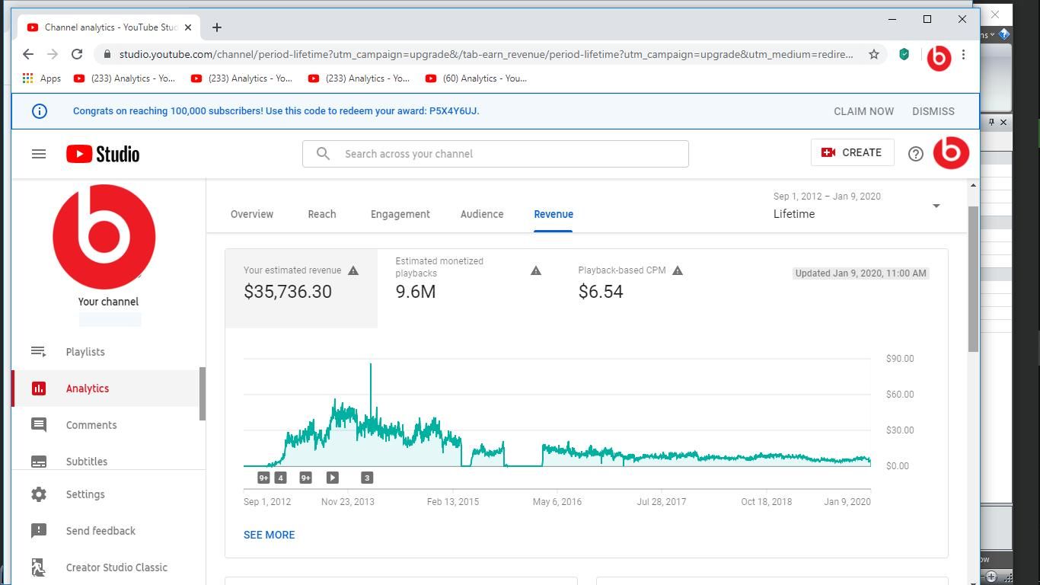1040x585 pixels.
Task: Click the main page vertical scrollbar
Action: pyautogui.click(x=973, y=279)
